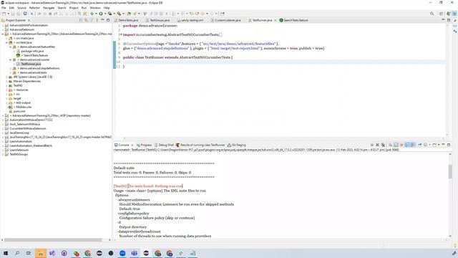Maximize the Project Explorer view

click(108, 20)
